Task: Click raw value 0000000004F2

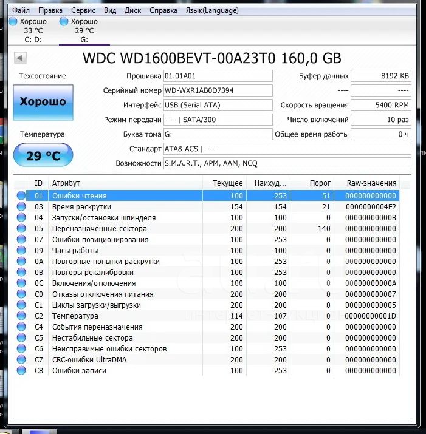Action: click(x=371, y=207)
